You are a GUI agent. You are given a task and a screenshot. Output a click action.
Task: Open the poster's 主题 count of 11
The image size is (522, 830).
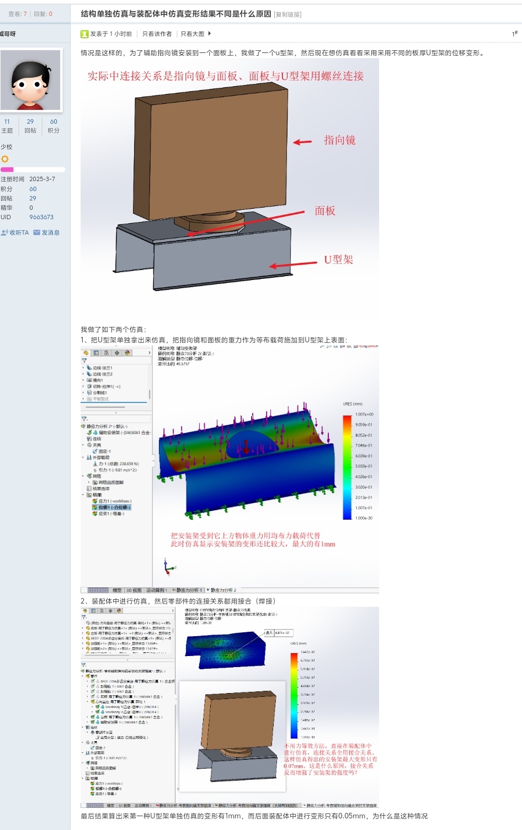pyautogui.click(x=7, y=121)
